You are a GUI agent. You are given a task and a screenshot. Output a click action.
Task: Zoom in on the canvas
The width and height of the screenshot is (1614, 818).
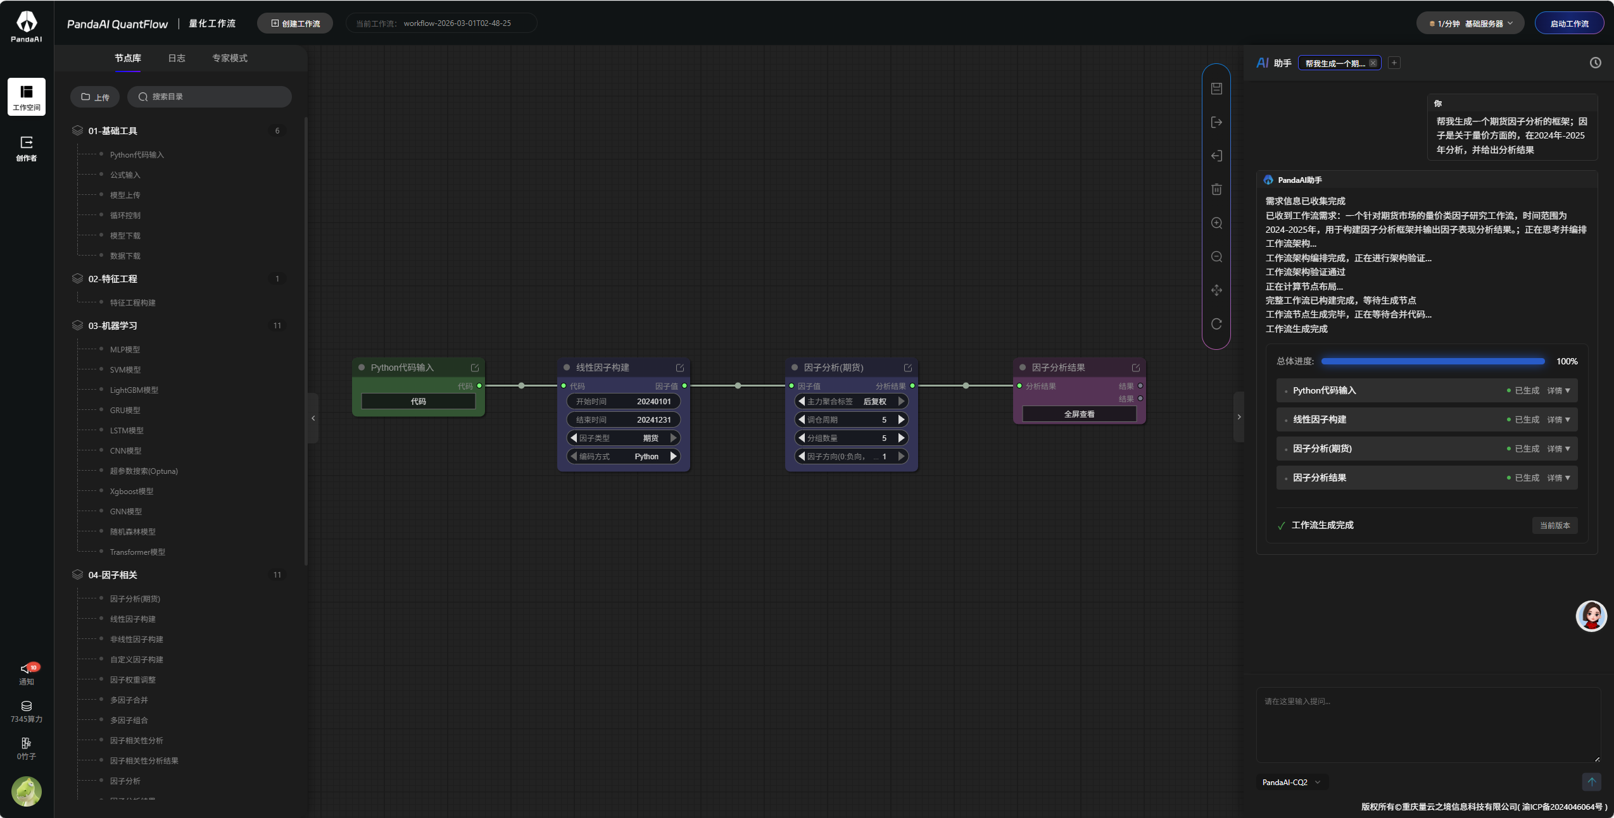pyautogui.click(x=1216, y=223)
